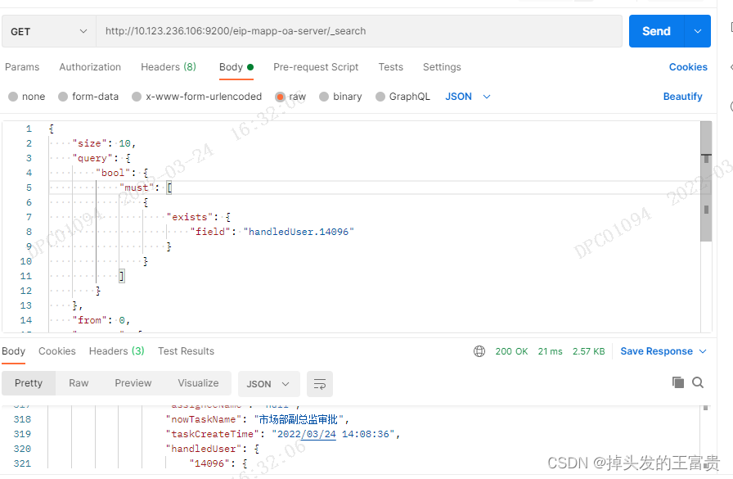Click the "bool" key in editor

tap(113, 173)
